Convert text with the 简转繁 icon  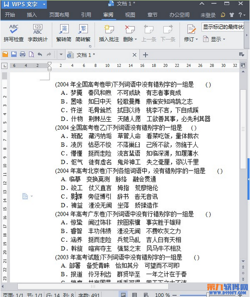83,33
